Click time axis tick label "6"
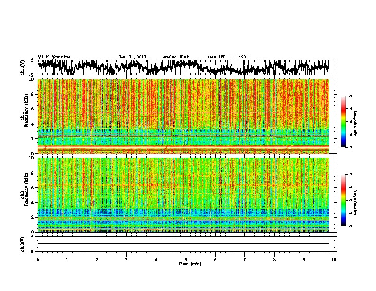Screen dimensions: 376x291 pos(216,260)
